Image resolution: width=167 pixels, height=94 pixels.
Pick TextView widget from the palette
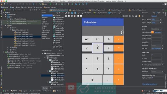(x=57, y=46)
